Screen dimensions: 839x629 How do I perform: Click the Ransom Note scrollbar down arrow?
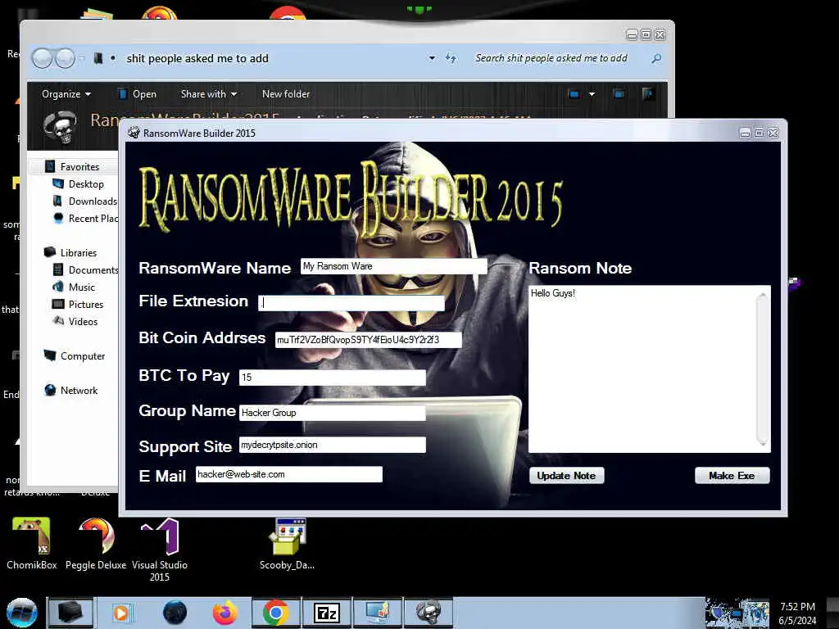(763, 443)
